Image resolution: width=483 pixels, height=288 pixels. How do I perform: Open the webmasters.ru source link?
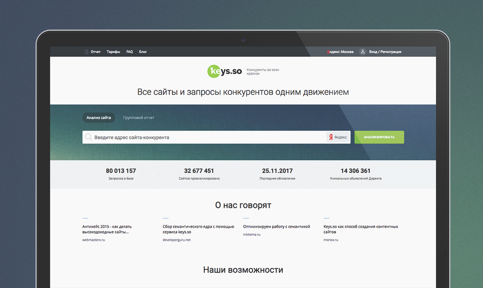93,240
